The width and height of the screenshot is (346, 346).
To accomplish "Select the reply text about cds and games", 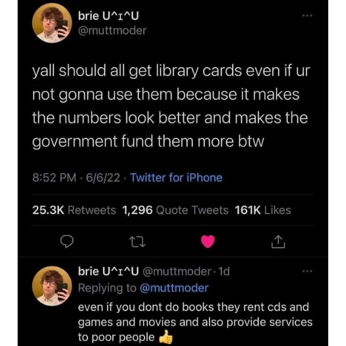I will pos(195,322).
